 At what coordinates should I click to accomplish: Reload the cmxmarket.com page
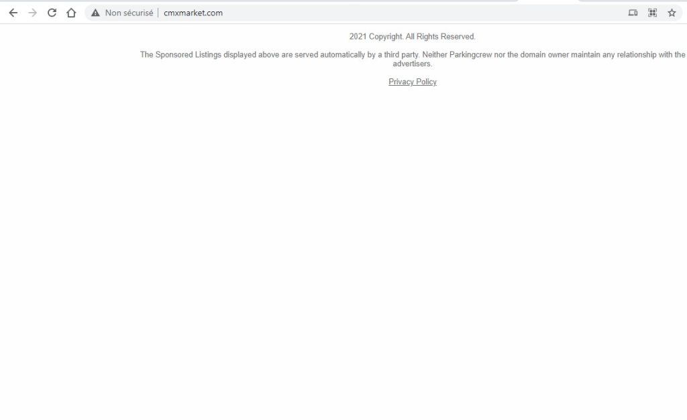[52, 13]
